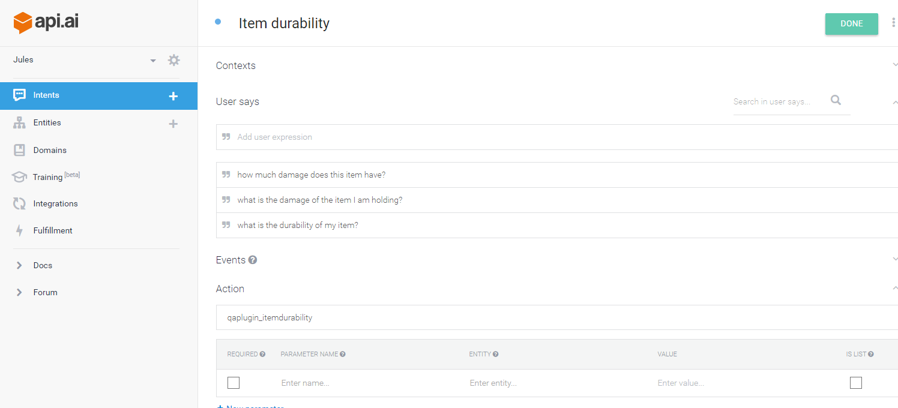
Task: Open the more options vertical dots menu
Action: click(x=893, y=23)
